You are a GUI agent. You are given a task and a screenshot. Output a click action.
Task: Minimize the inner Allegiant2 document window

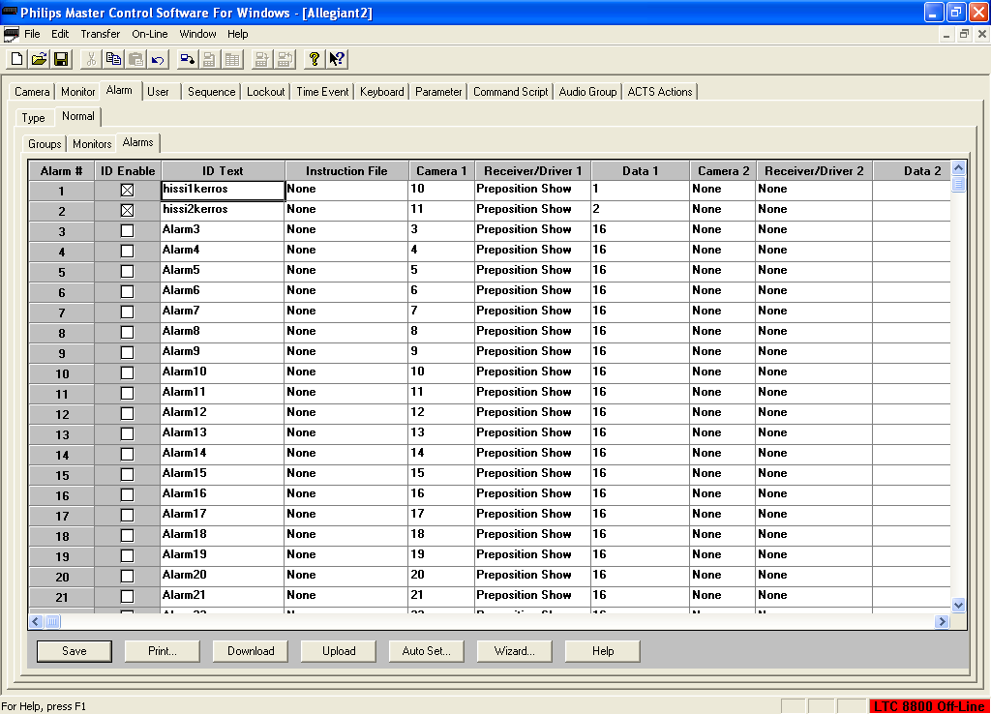point(946,34)
